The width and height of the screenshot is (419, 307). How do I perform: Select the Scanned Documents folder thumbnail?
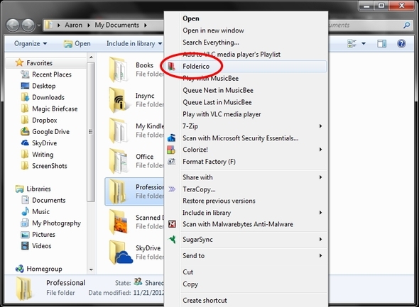pyautogui.click(x=119, y=222)
